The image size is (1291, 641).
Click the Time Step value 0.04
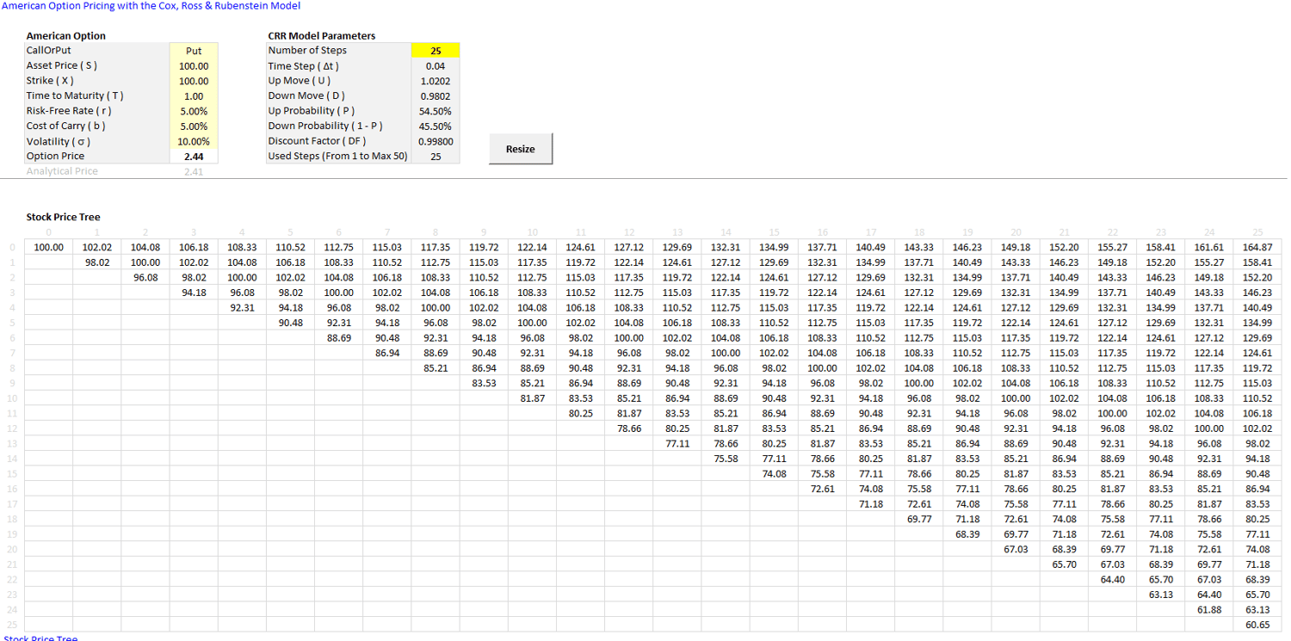coord(435,66)
